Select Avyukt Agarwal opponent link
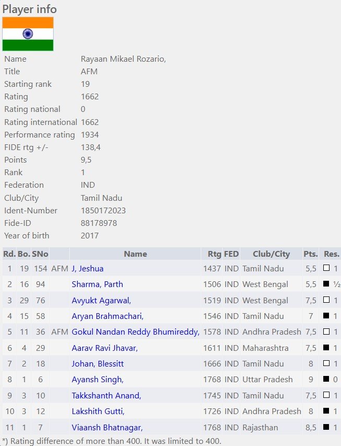The image size is (341, 446). pyautogui.click(x=101, y=300)
